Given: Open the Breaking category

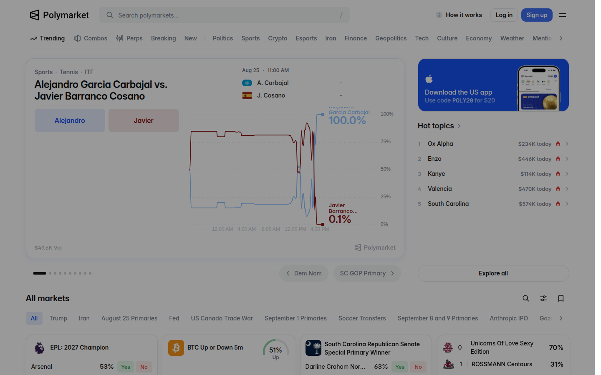Looking at the screenshot, I should (164, 38).
